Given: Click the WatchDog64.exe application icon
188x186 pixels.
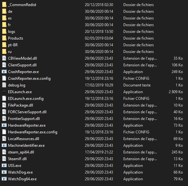Looking at the screenshot, I should 4,179.
